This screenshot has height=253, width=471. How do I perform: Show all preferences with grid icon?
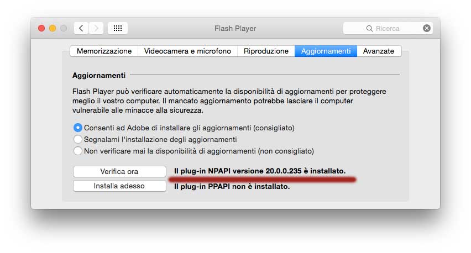(118, 28)
